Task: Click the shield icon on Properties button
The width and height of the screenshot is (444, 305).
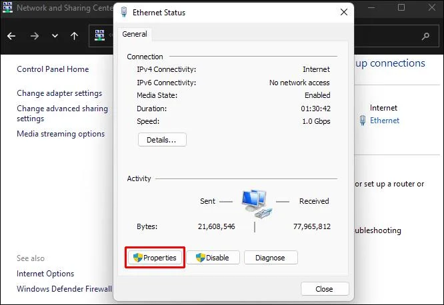Action: point(137,258)
